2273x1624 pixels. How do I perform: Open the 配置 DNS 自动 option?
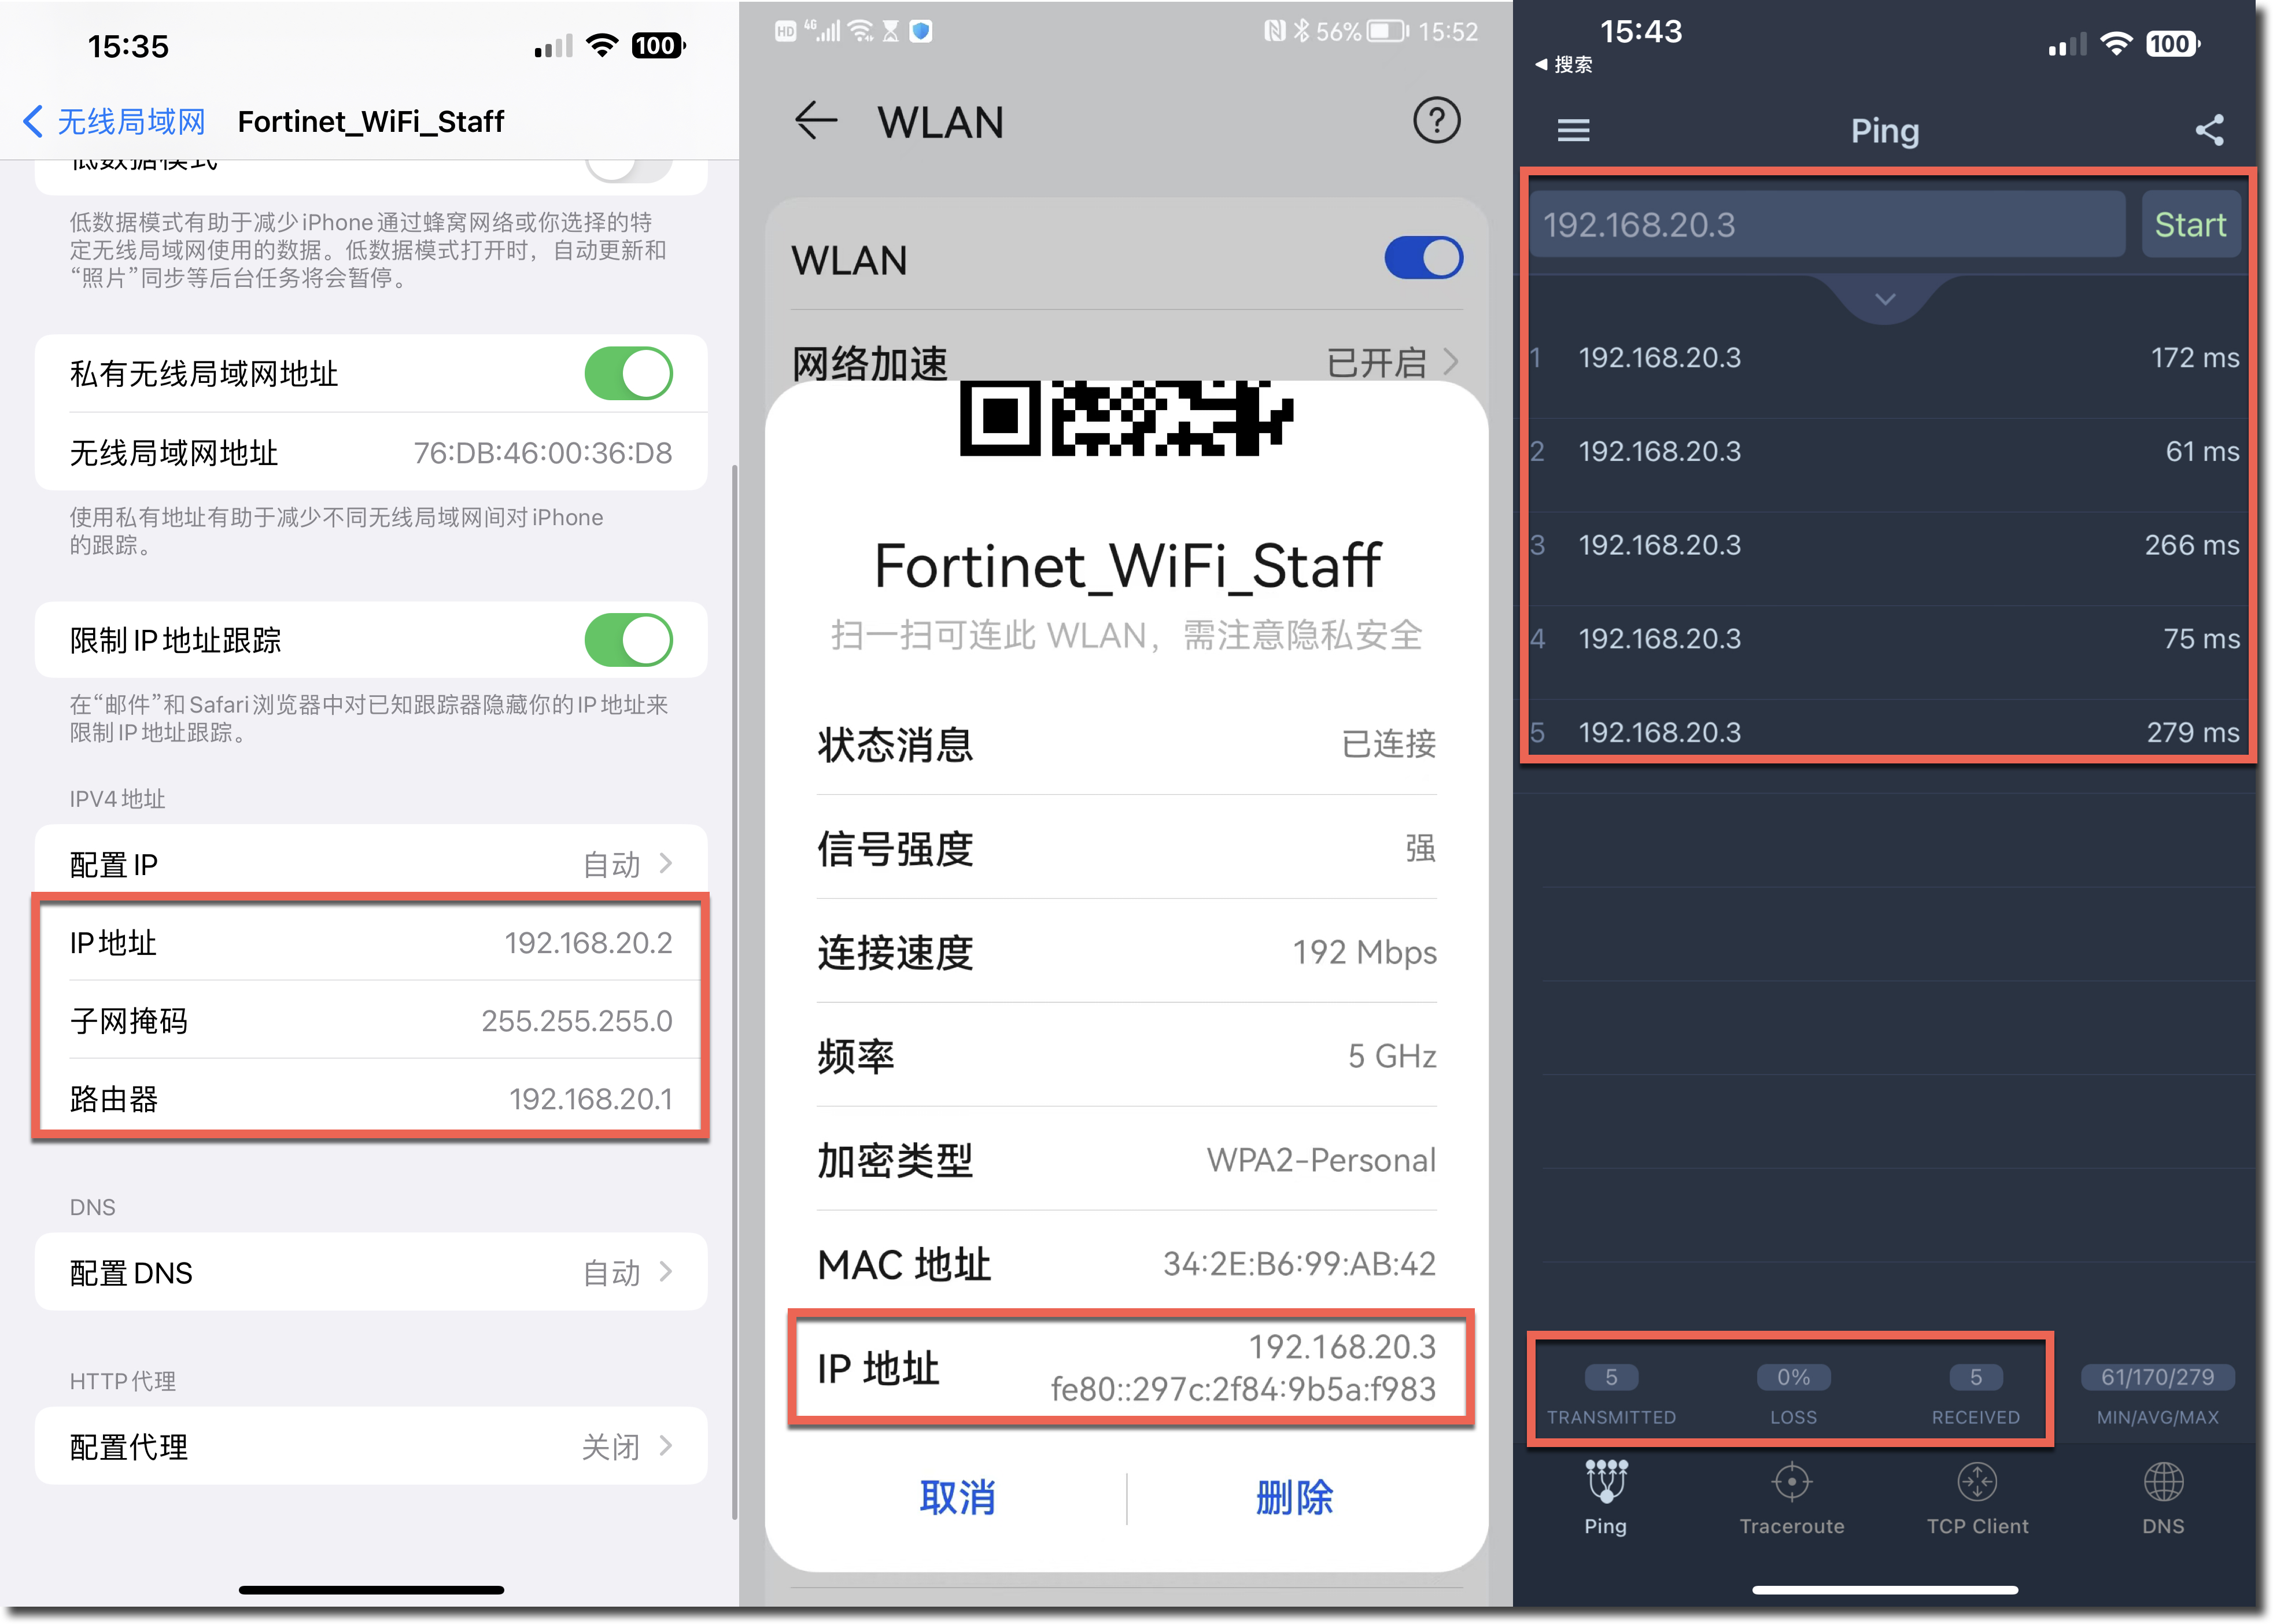371,1272
